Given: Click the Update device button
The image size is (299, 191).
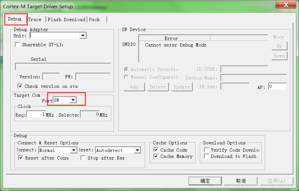Looking at the screenshot, I should (182, 87).
